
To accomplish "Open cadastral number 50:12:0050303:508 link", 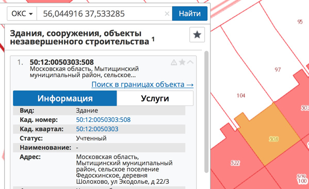I will 103,120.
